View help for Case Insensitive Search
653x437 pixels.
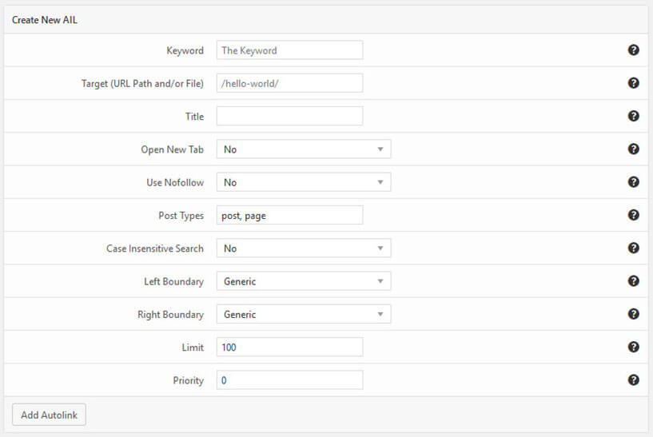coord(633,248)
